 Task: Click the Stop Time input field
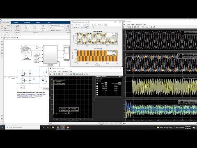click(x=61, y=25)
